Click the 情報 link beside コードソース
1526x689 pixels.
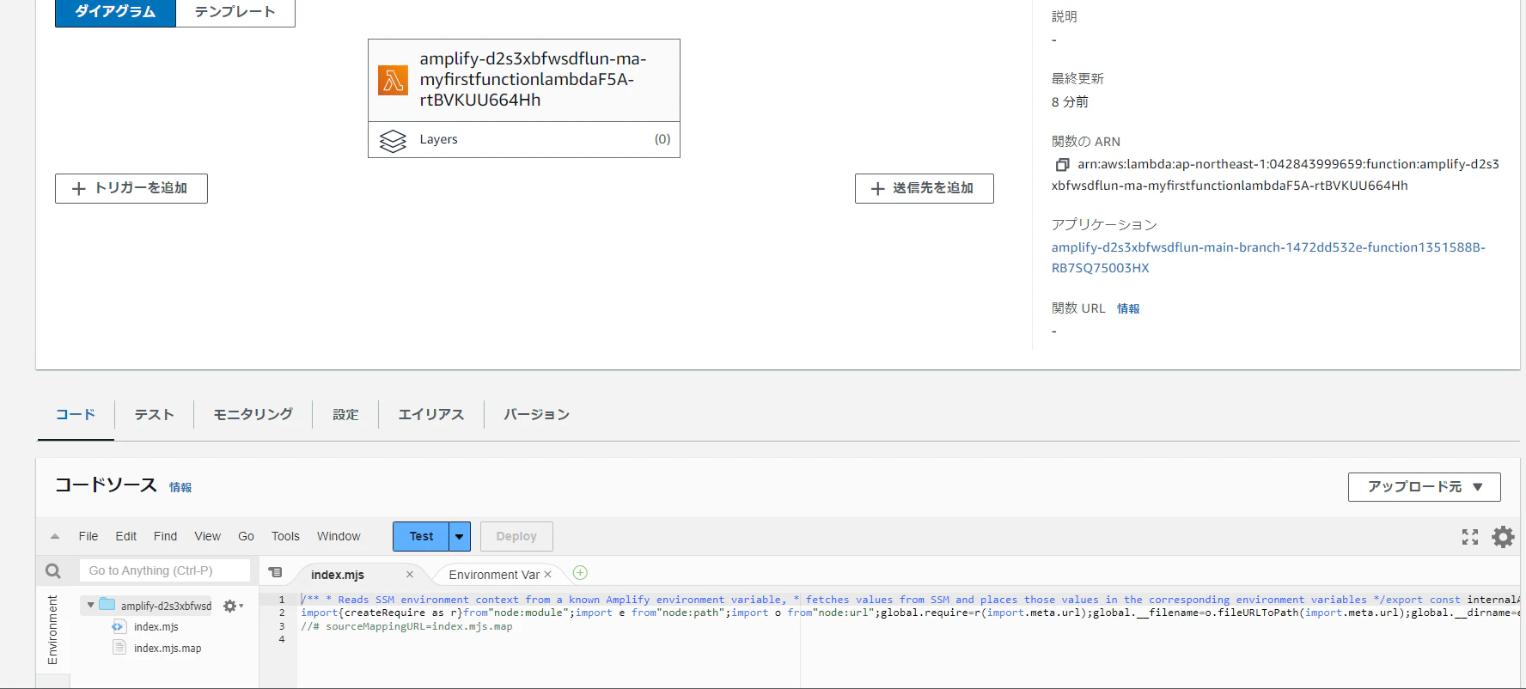[180, 487]
